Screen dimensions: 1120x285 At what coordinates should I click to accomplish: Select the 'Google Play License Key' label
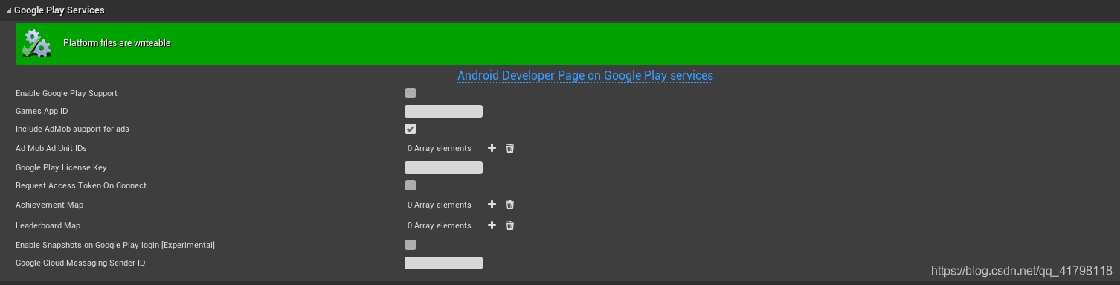click(x=61, y=167)
